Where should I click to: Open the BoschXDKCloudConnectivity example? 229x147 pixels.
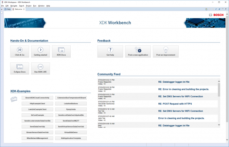[x=37, y=98]
